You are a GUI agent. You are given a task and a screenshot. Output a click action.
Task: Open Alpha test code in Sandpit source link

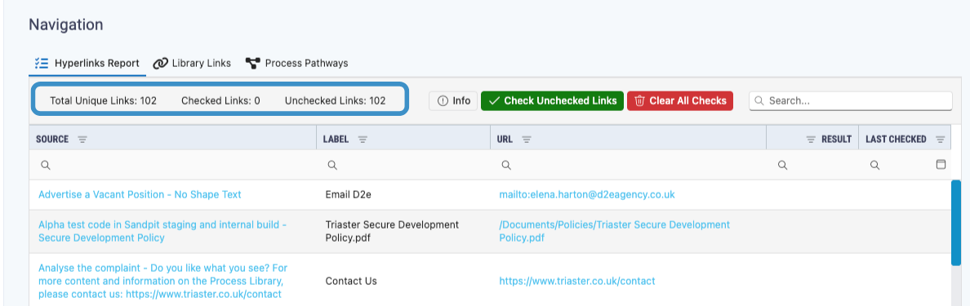[162, 231]
